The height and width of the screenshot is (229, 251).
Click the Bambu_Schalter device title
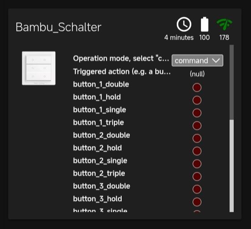58,27
